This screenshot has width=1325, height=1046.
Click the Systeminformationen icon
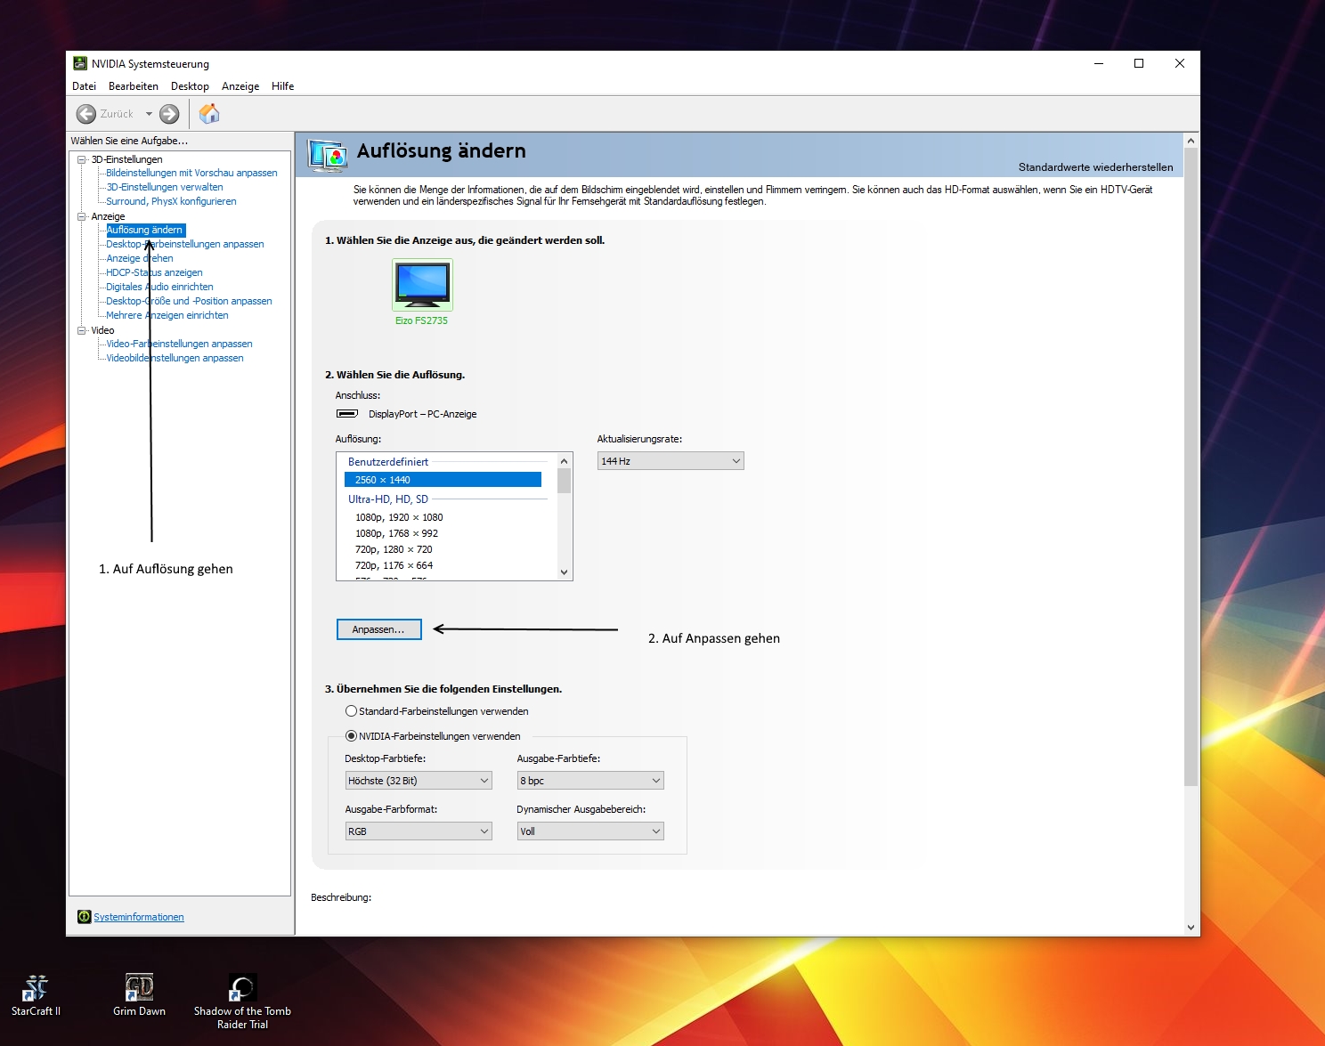coord(85,917)
